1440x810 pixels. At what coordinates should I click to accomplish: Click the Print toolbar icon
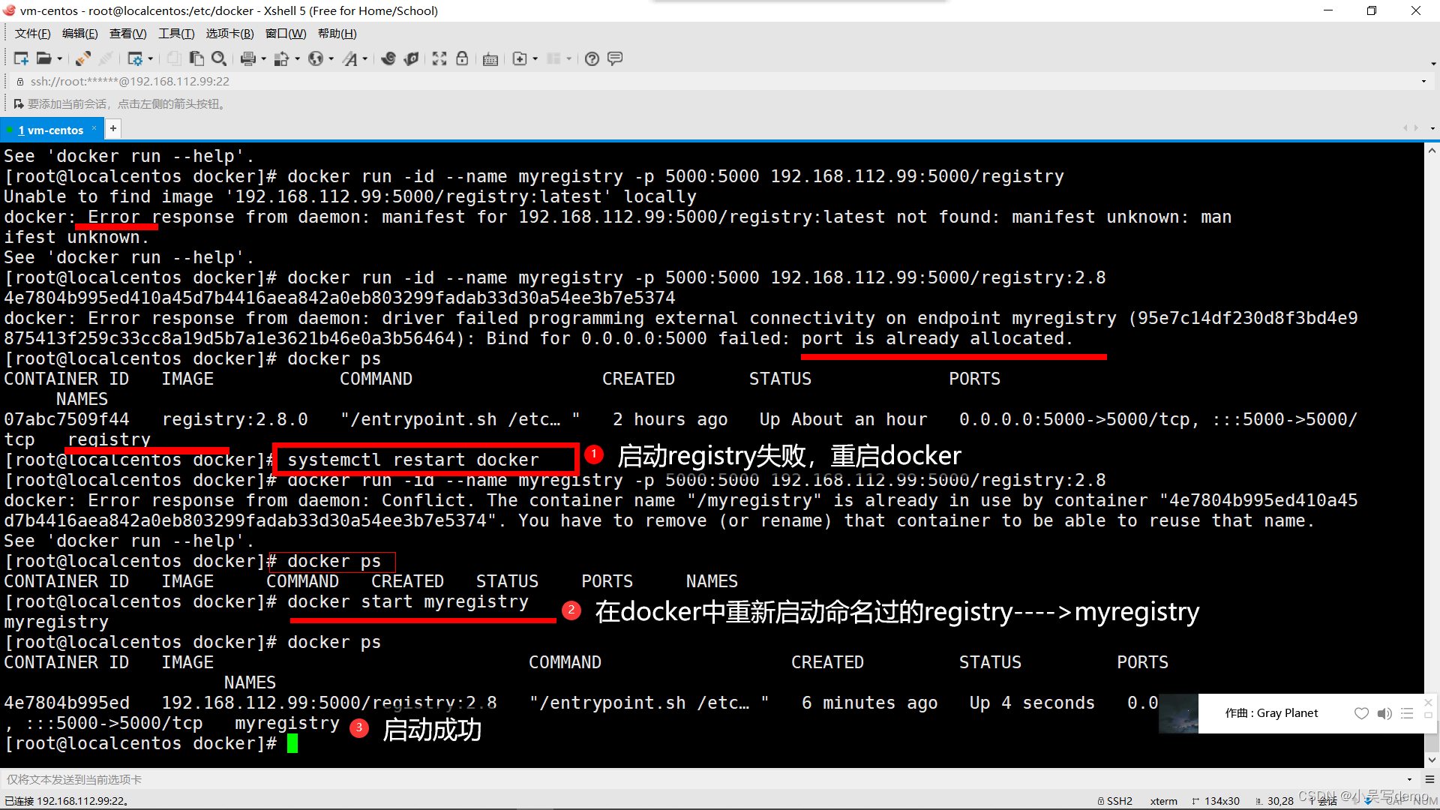(247, 58)
